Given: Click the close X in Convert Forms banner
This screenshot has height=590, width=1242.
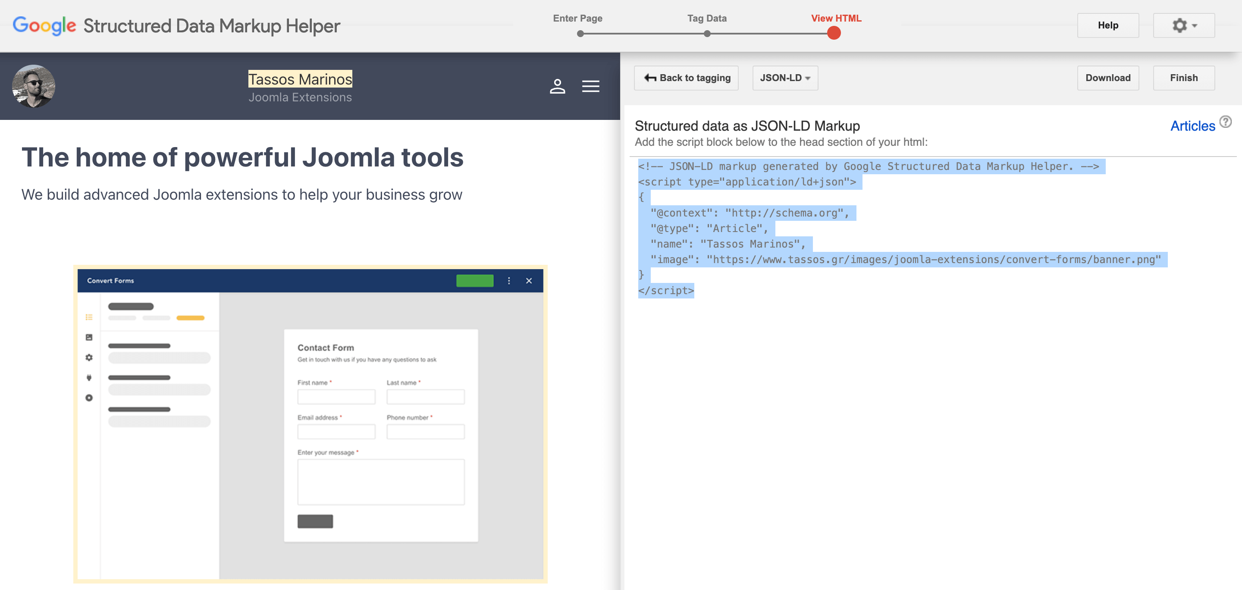Looking at the screenshot, I should [x=529, y=281].
